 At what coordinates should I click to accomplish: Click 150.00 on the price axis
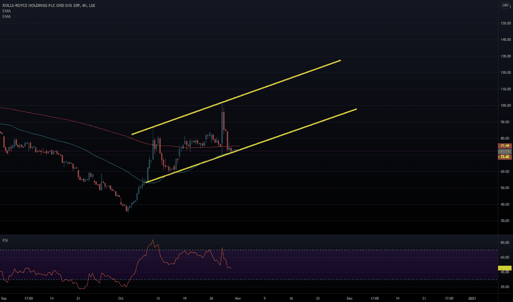click(x=505, y=23)
